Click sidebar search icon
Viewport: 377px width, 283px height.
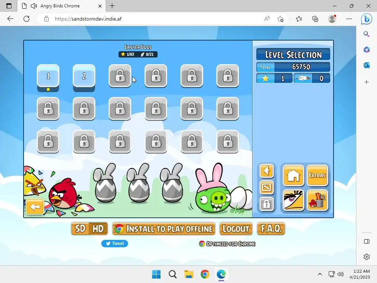[366, 34]
